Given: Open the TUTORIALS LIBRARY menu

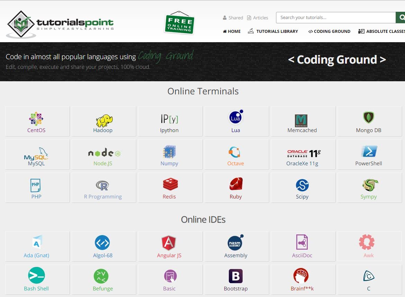Looking at the screenshot, I should pyautogui.click(x=273, y=31).
